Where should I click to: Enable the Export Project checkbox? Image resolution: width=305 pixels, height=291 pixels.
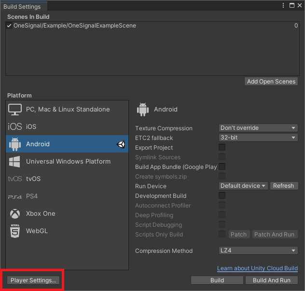(222, 147)
